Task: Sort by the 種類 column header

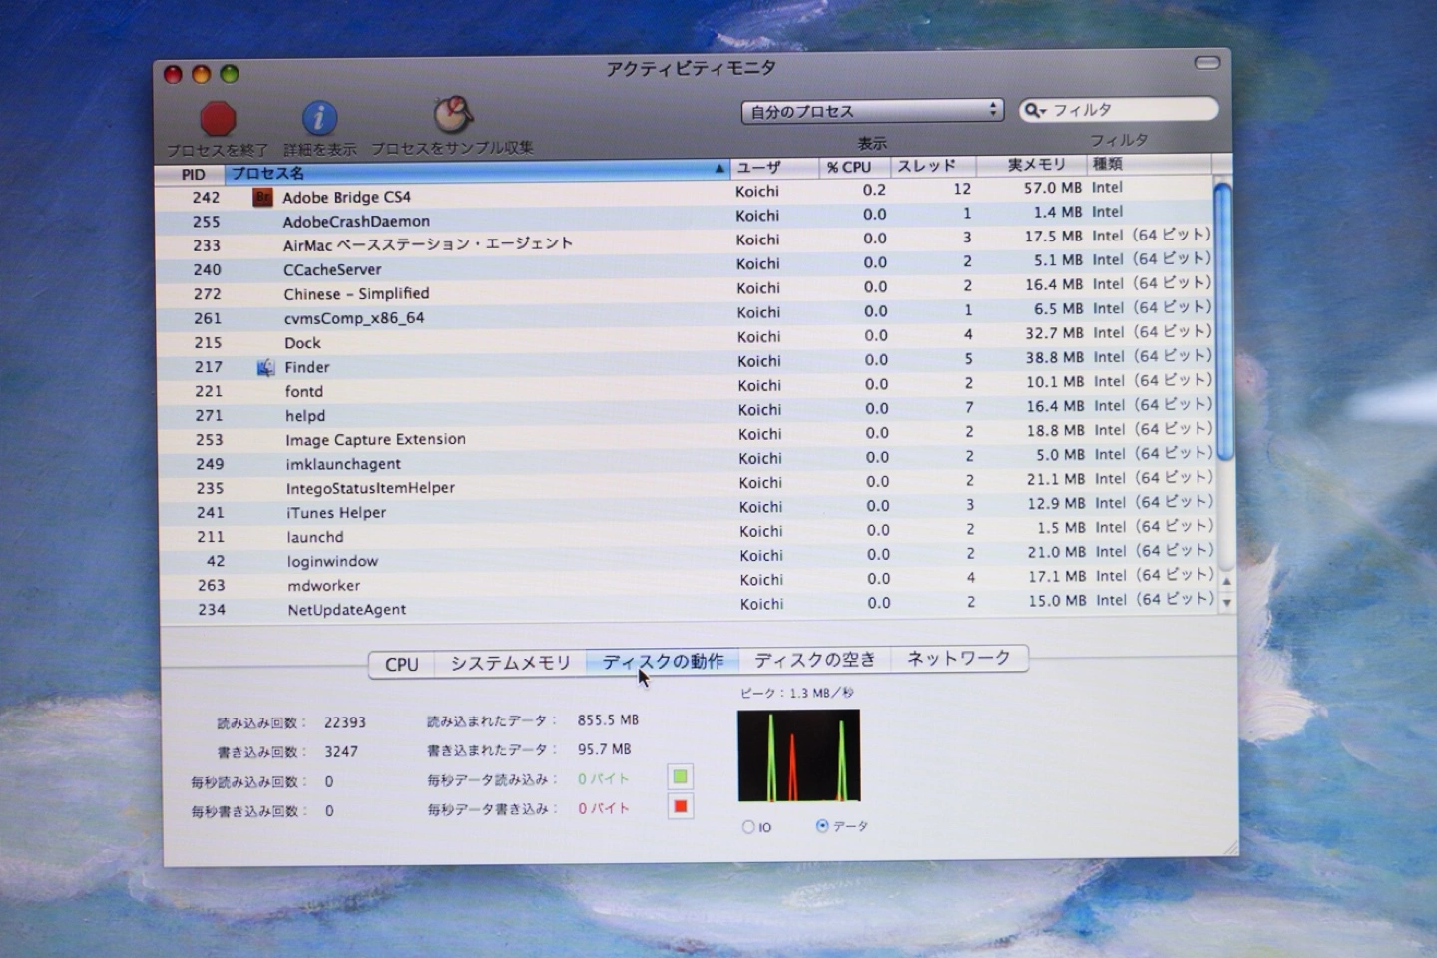Action: [1150, 164]
